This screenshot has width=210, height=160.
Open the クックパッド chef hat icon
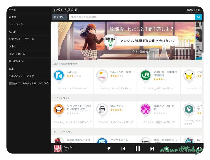(x=59, y=110)
